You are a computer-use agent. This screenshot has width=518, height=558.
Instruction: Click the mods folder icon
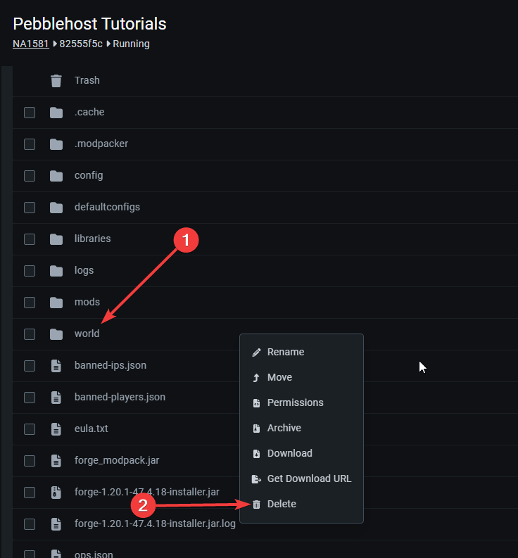(x=56, y=303)
